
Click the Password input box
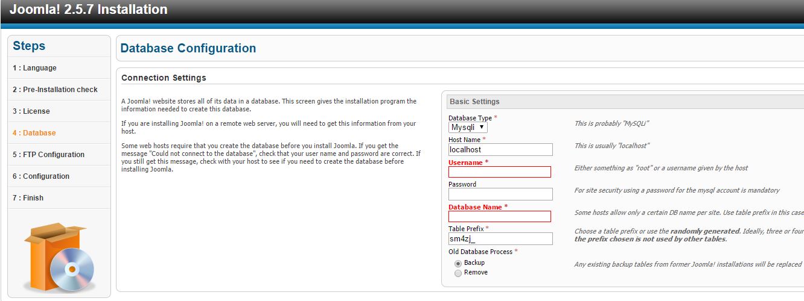500,194
